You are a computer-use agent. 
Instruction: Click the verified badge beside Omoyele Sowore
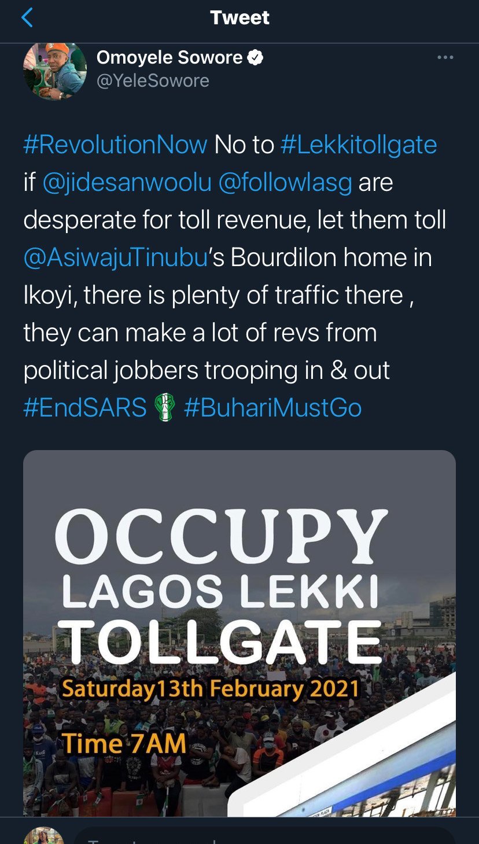click(x=256, y=57)
